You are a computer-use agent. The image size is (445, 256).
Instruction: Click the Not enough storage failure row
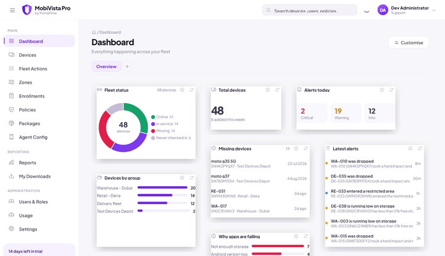coord(260,247)
